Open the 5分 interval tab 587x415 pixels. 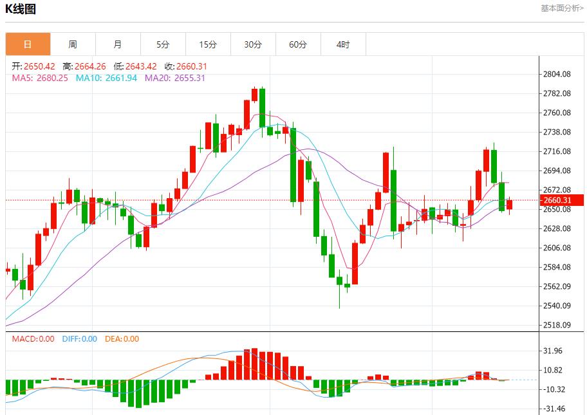coord(163,44)
